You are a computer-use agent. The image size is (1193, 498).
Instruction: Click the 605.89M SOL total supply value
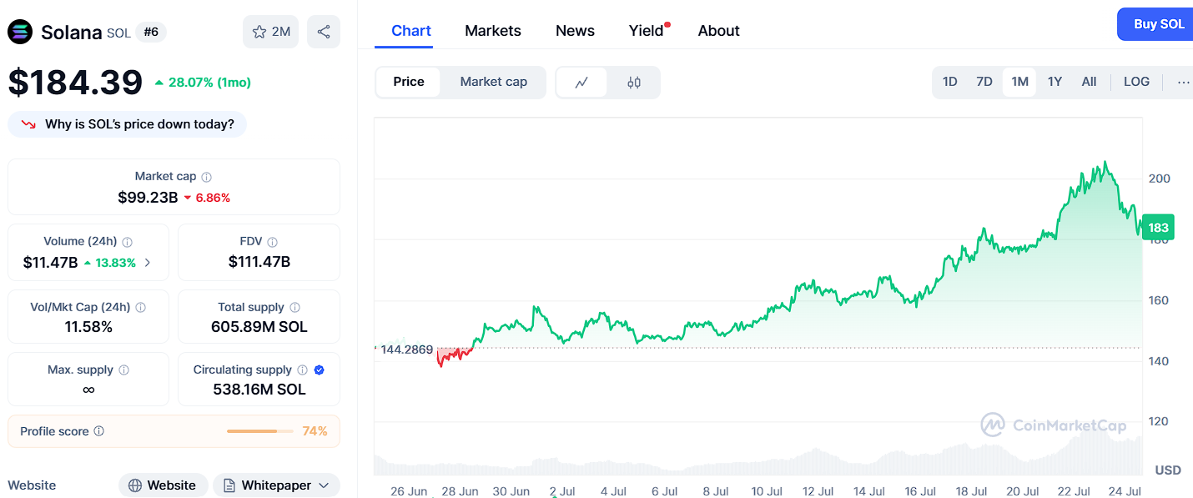[259, 327]
